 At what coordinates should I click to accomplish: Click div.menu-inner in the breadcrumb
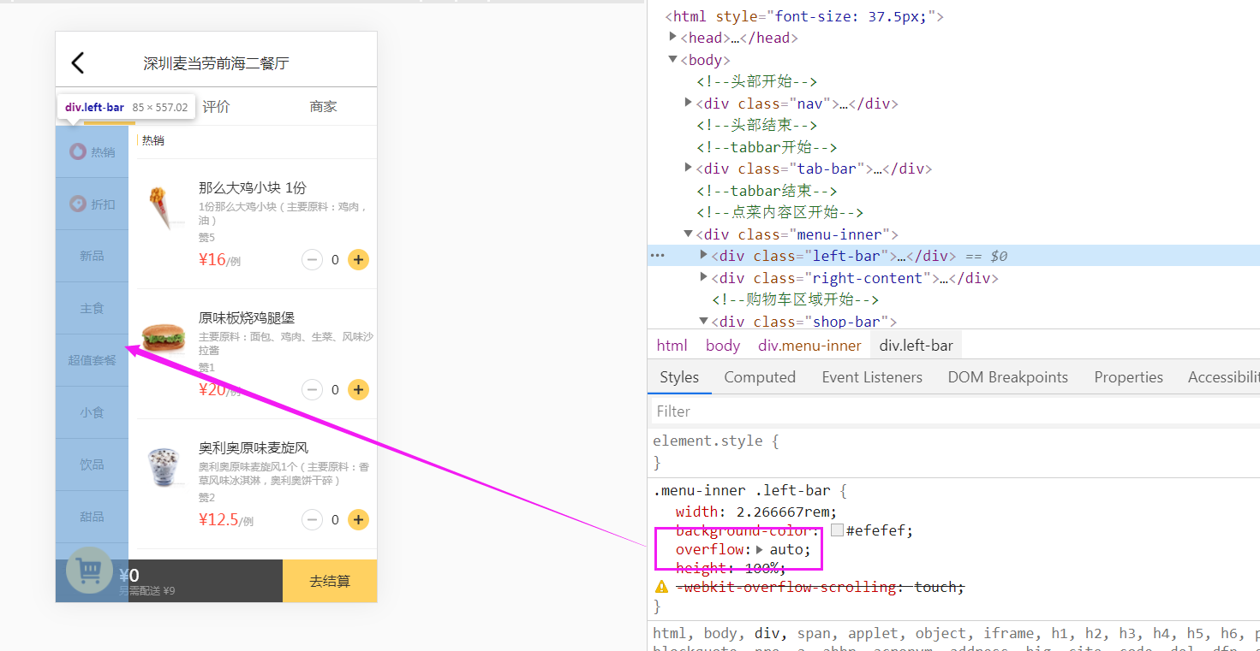click(x=809, y=346)
